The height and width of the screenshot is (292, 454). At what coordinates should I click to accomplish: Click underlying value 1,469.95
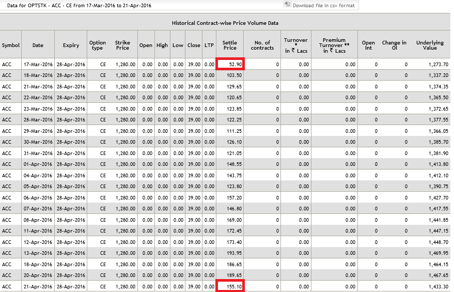[x=439, y=253]
